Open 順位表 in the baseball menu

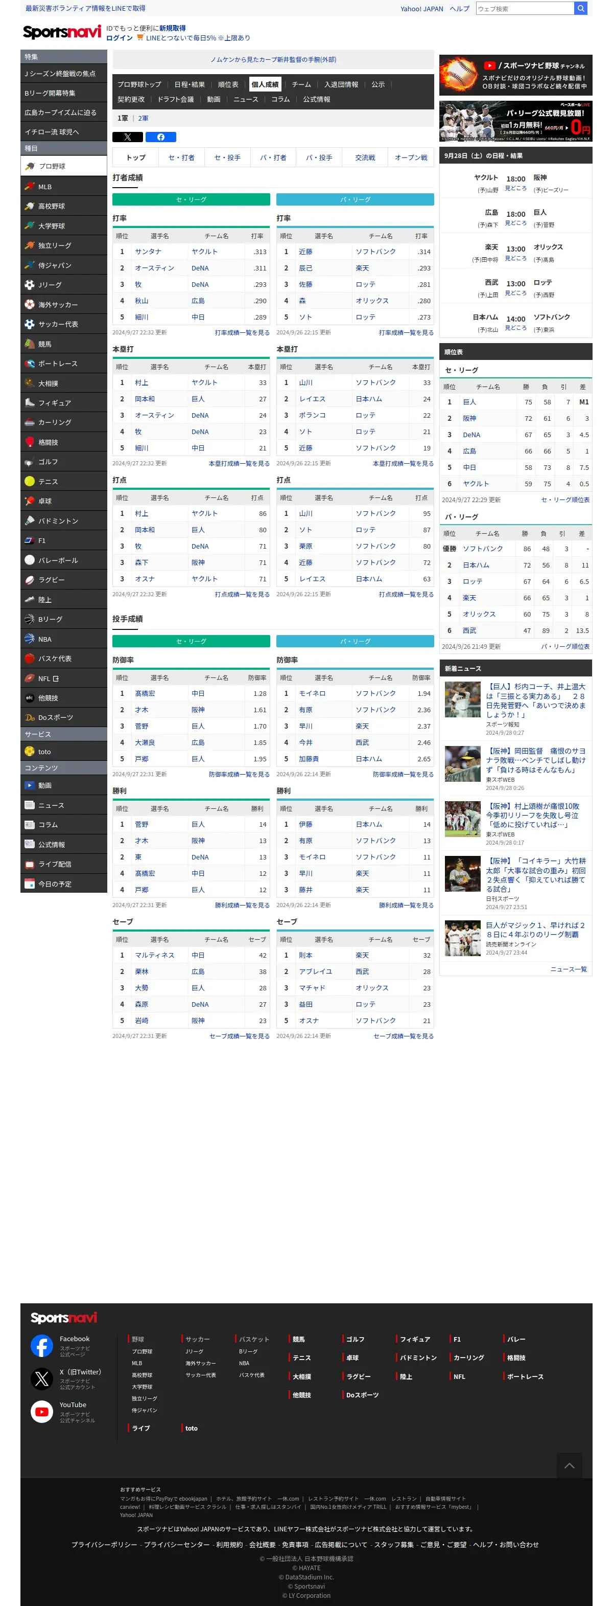click(228, 85)
